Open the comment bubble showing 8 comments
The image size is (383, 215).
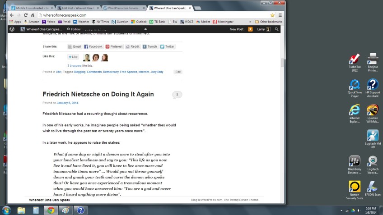click(177, 95)
